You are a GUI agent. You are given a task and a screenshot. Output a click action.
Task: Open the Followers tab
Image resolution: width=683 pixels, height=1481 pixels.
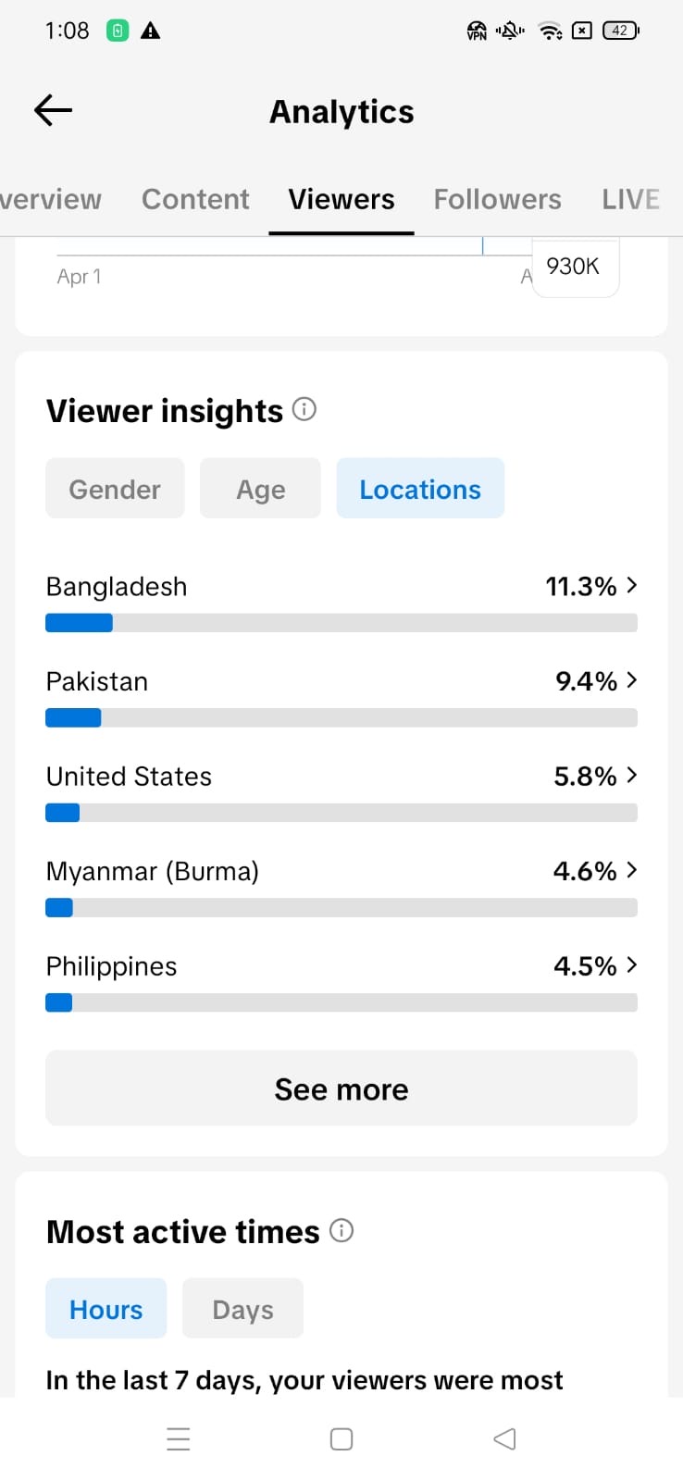tap(497, 199)
